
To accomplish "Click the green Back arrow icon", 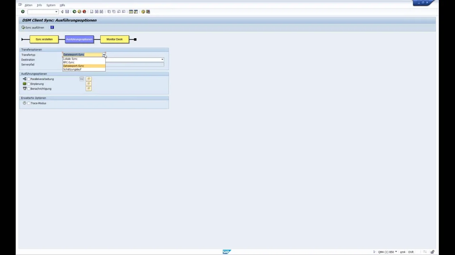I will coord(74,12).
